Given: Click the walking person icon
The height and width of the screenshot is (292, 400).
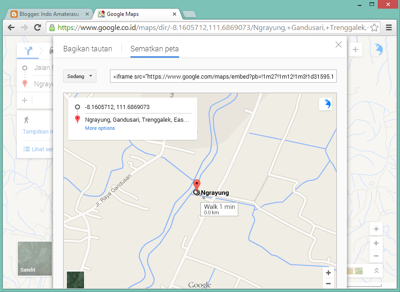Looking at the screenshot, I should [26, 120].
